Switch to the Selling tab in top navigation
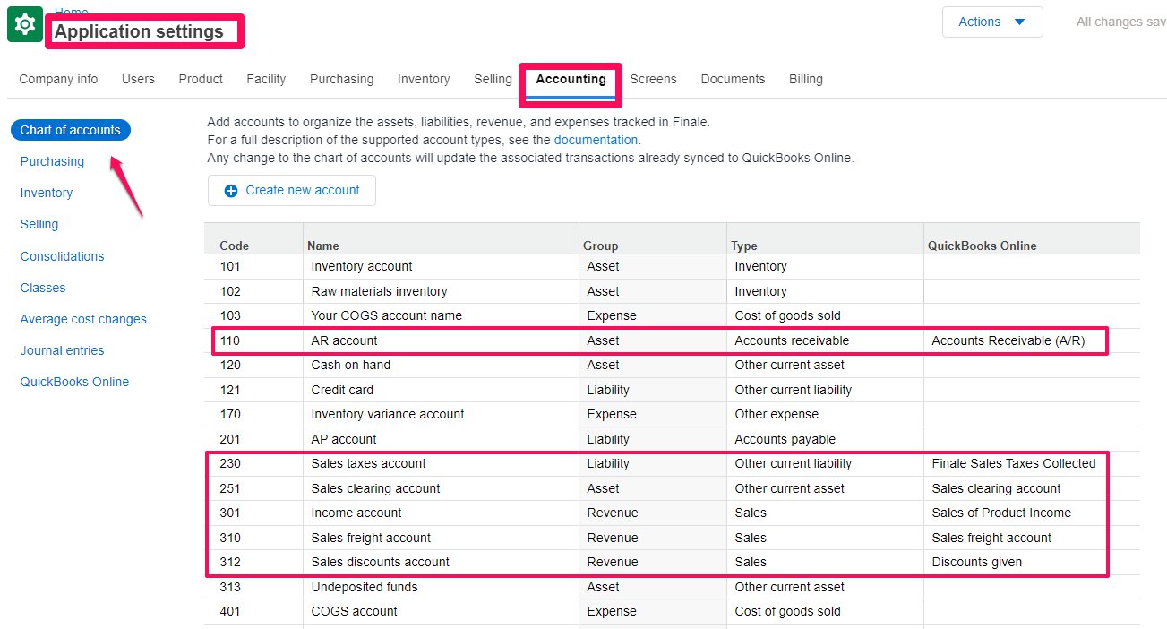Screen dimensions: 1167x629 pos(493,79)
